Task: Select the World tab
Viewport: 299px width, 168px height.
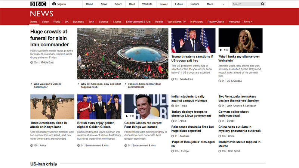Action: [57, 22]
